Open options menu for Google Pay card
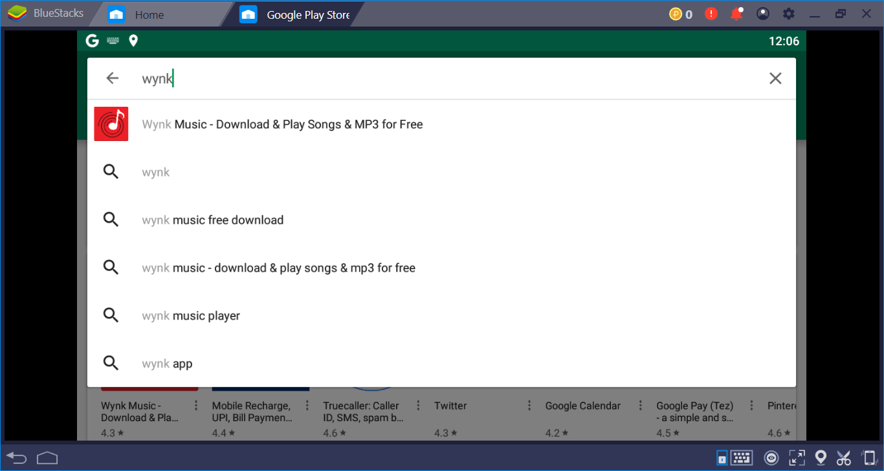 click(x=751, y=406)
